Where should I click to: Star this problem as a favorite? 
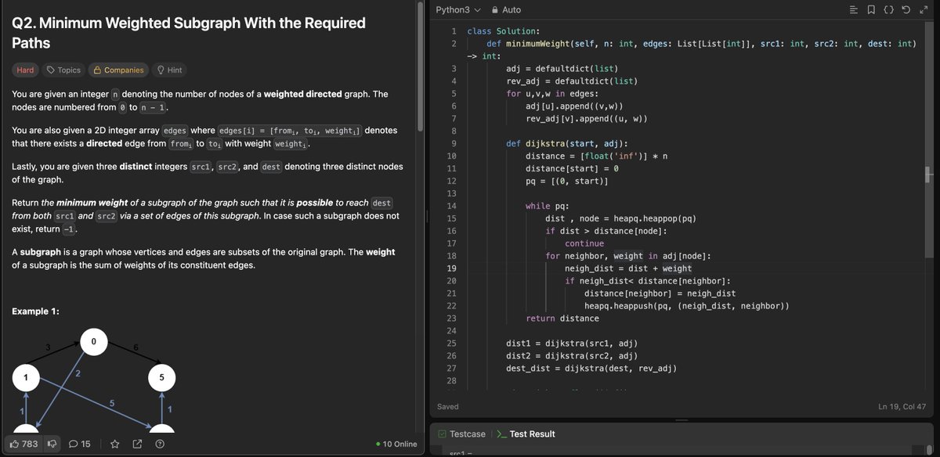[x=115, y=444]
